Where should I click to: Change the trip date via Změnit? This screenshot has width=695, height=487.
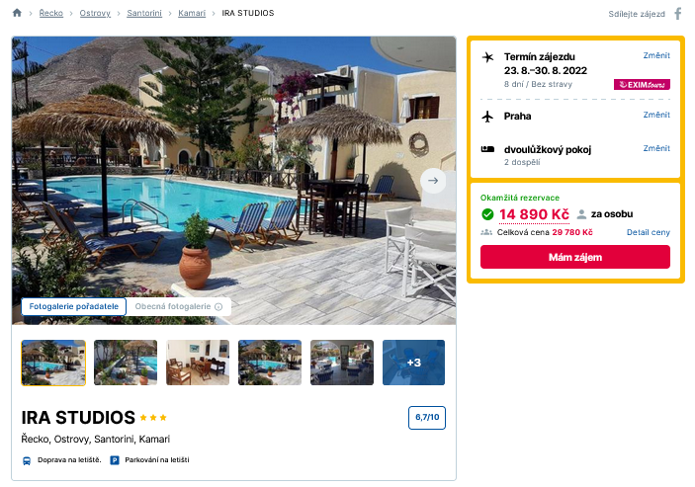[656, 55]
